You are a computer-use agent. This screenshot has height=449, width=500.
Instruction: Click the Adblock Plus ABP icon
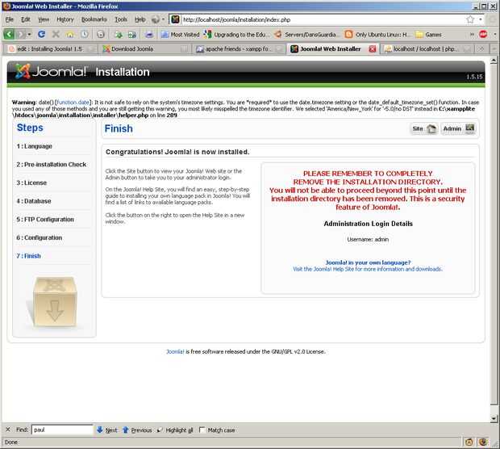click(483, 34)
